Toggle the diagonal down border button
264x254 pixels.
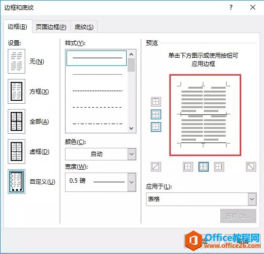(251, 167)
